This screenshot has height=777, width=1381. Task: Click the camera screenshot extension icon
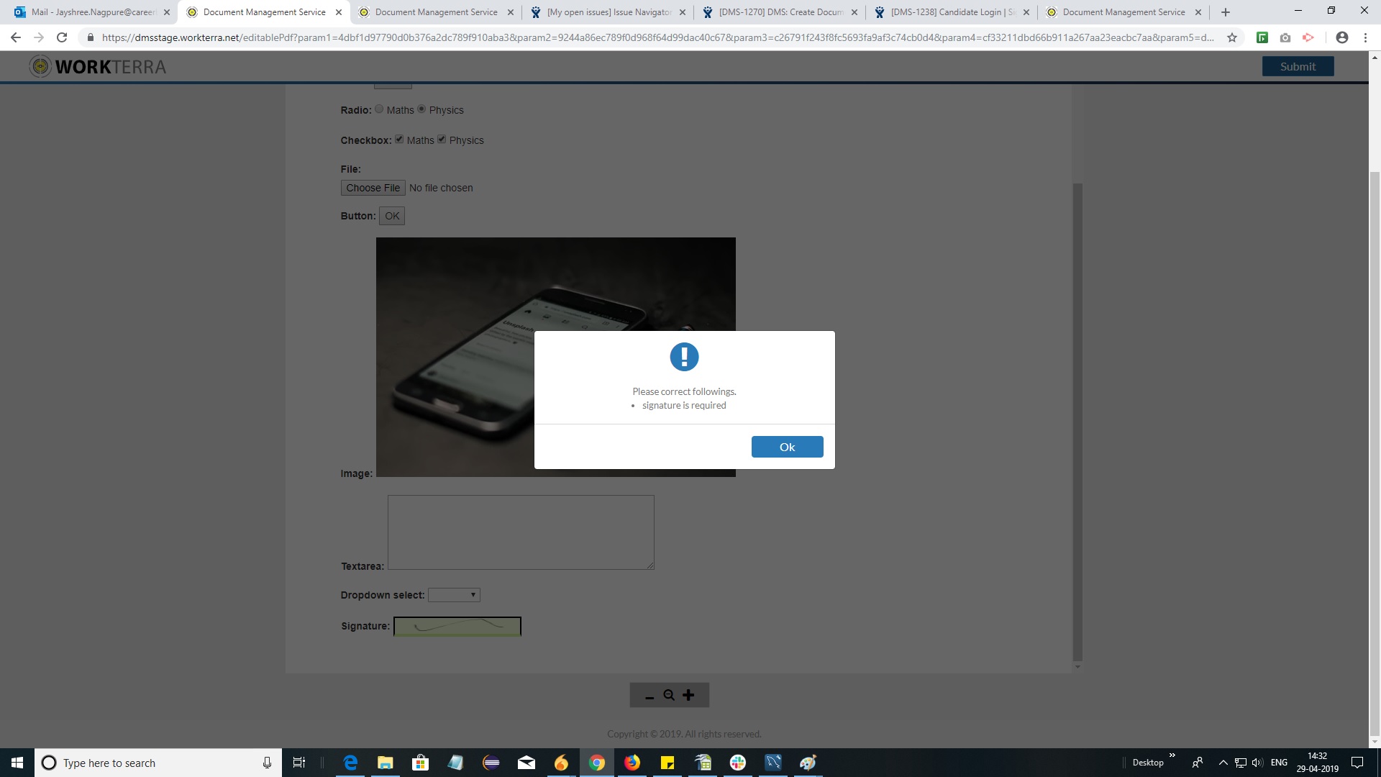click(x=1285, y=37)
